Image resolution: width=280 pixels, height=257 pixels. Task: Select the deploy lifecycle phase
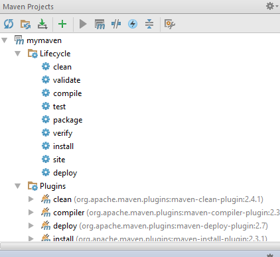pos(65,173)
